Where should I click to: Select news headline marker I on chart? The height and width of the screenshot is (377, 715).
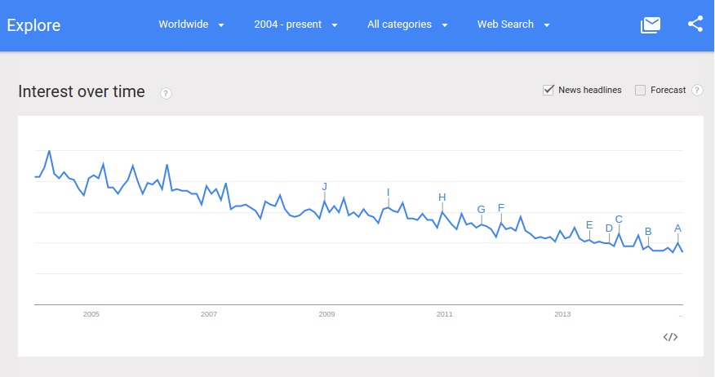[x=388, y=193]
